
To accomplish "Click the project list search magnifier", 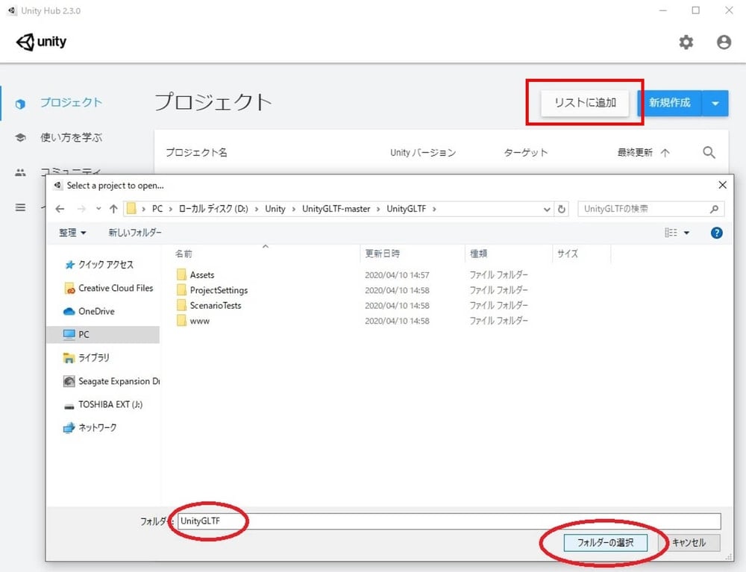I will click(x=709, y=153).
